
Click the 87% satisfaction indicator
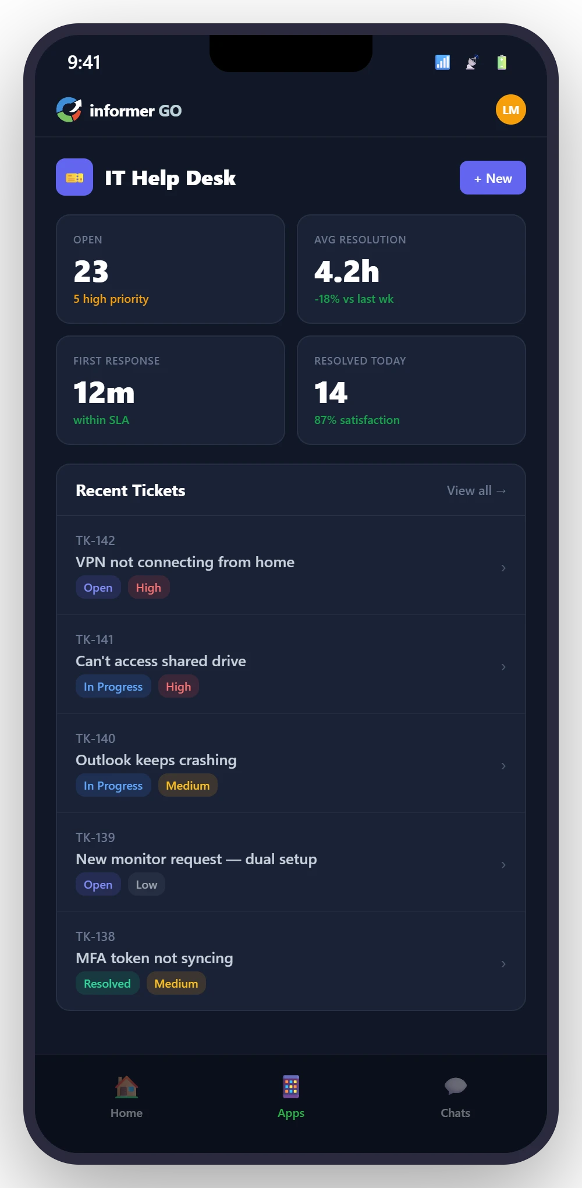click(x=357, y=419)
